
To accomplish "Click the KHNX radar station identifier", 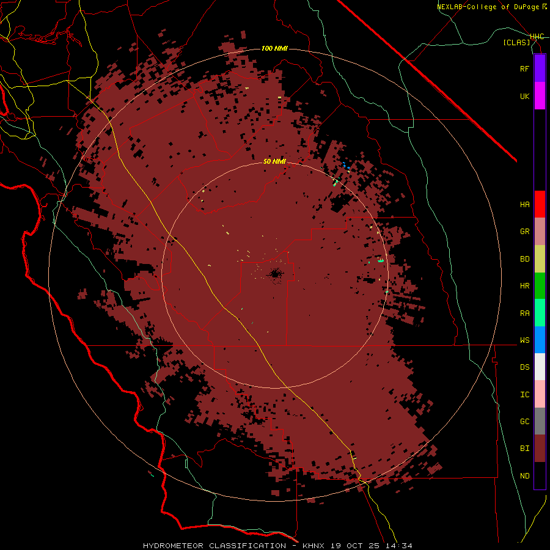I will tap(313, 546).
